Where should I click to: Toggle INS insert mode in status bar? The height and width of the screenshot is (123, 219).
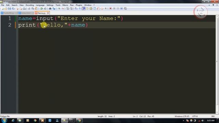coord(213,116)
